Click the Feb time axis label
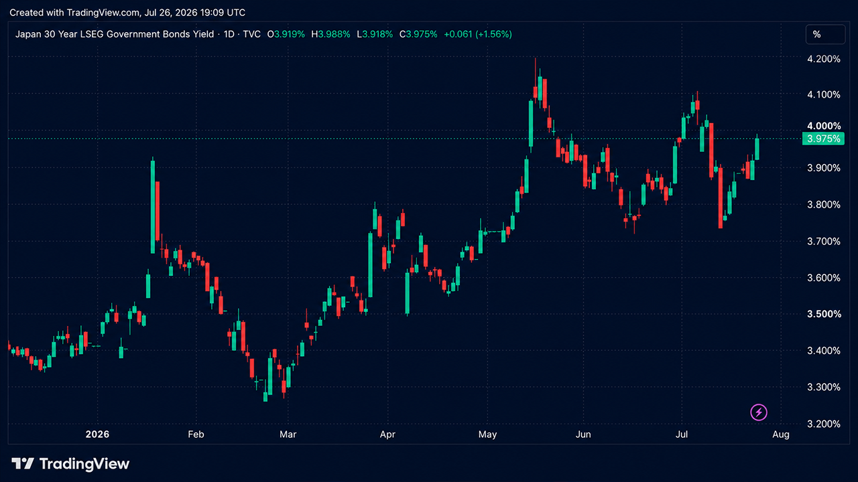This screenshot has width=858, height=482. point(196,434)
